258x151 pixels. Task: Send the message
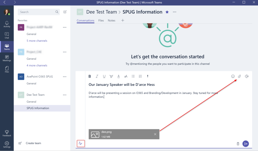click(246, 144)
